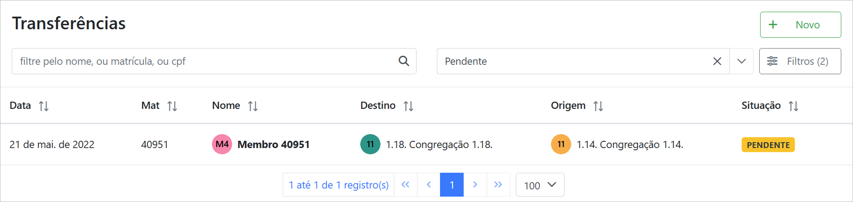Click the green 11 destination badge
This screenshot has width=853, height=202.
click(x=370, y=144)
